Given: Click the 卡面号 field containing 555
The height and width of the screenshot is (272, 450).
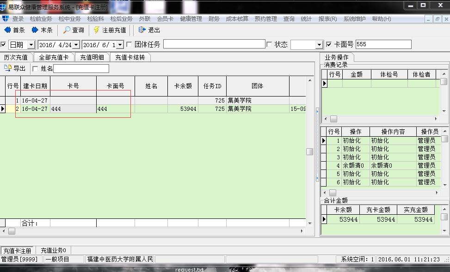Looking at the screenshot, I should 383,44.
